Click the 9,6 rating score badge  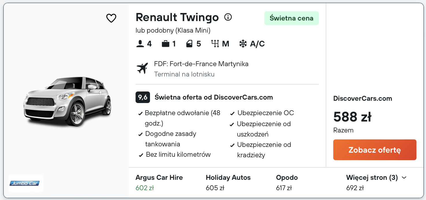142,97
